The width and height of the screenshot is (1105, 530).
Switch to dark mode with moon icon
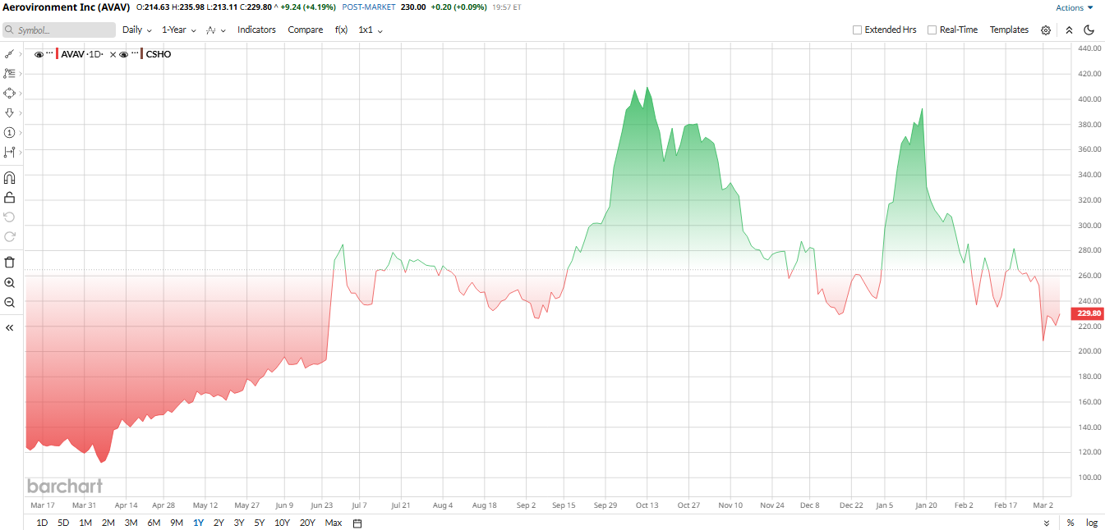pyautogui.click(x=1089, y=30)
